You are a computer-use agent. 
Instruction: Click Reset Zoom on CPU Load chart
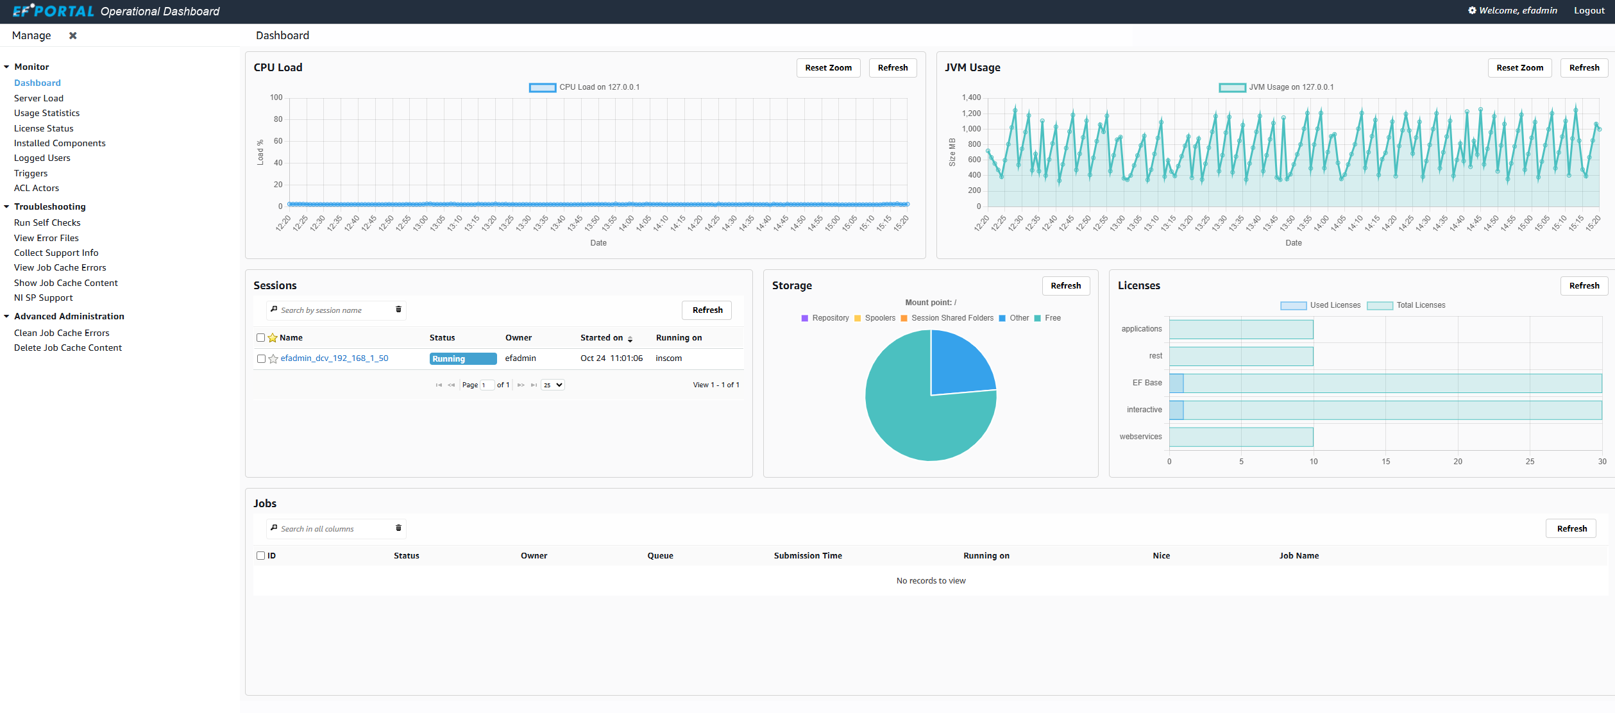(x=828, y=68)
